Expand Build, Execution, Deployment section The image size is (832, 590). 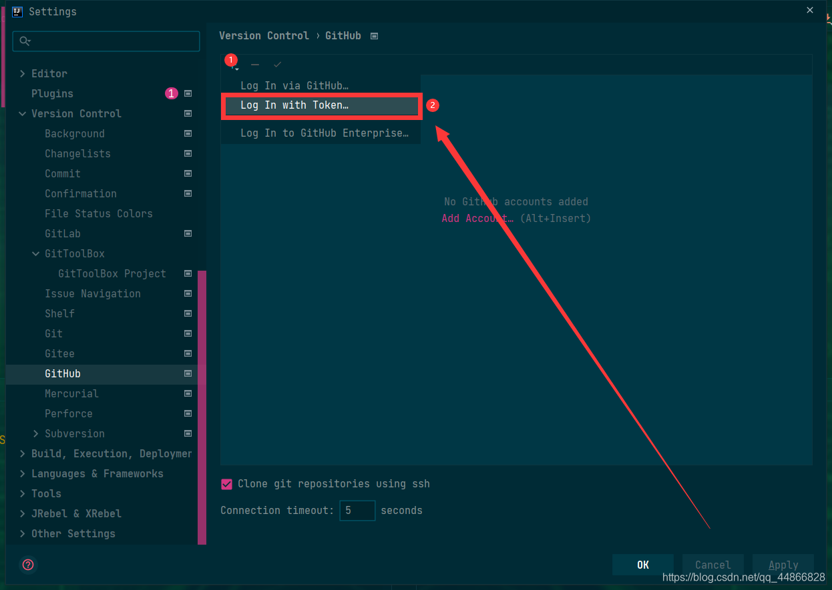[23, 453]
